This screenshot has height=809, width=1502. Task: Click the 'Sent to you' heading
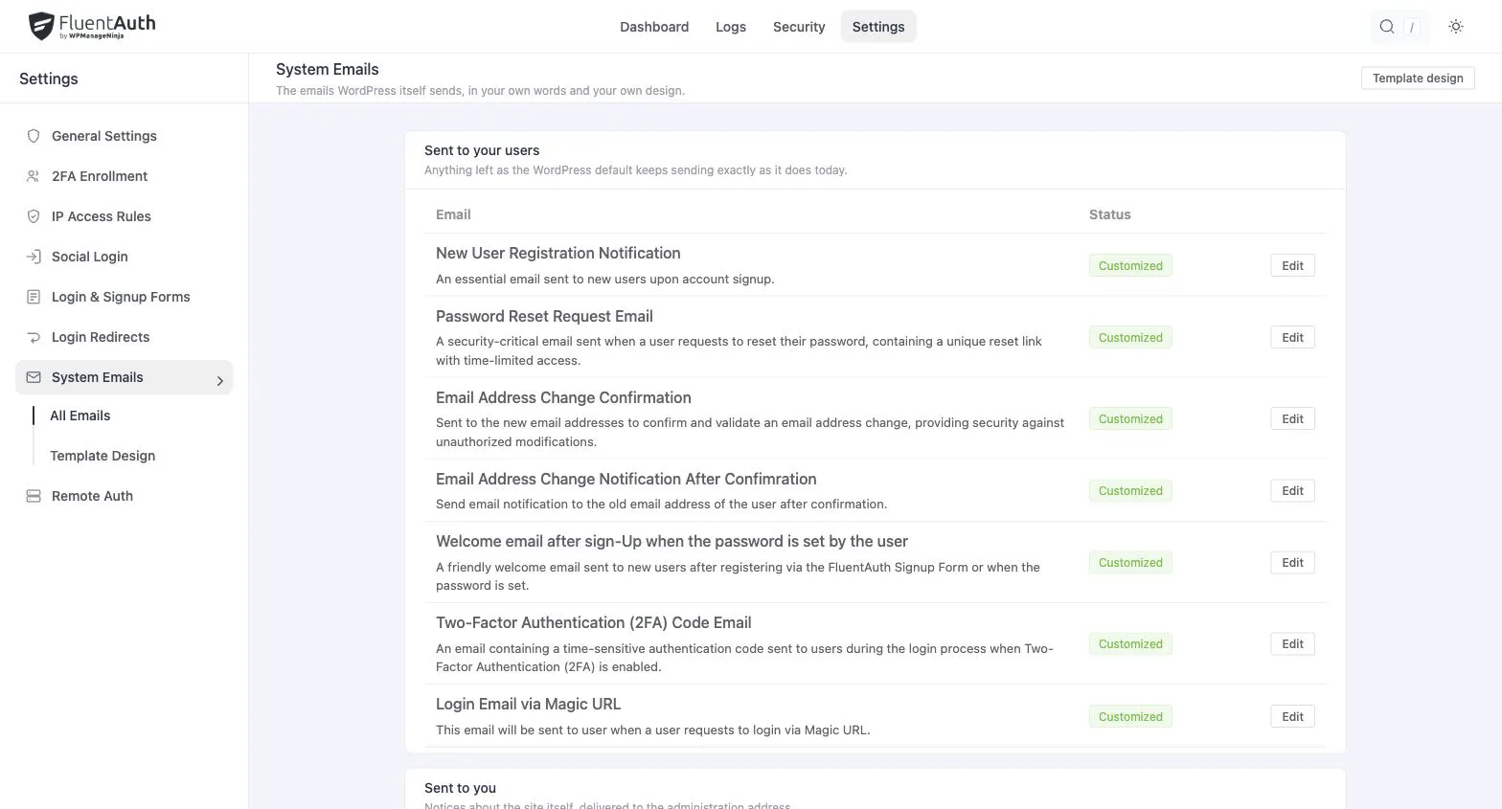coord(460,788)
